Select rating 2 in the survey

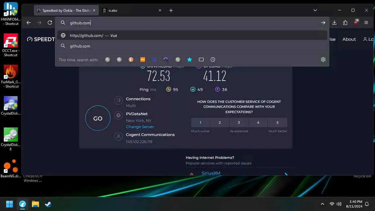point(220,122)
